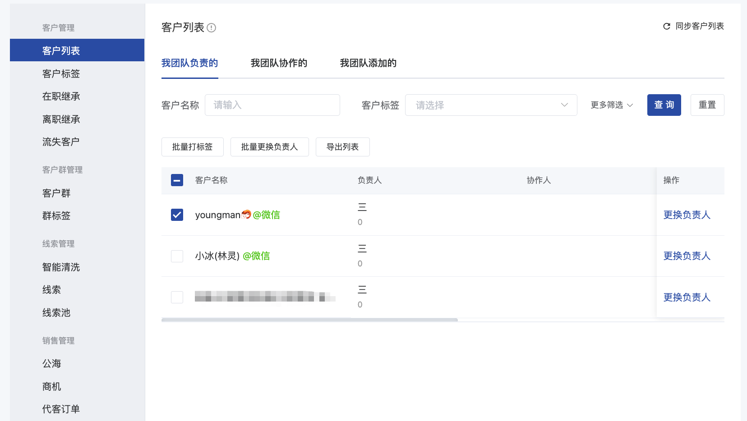Click the blurred customer name in third row

tap(265, 297)
